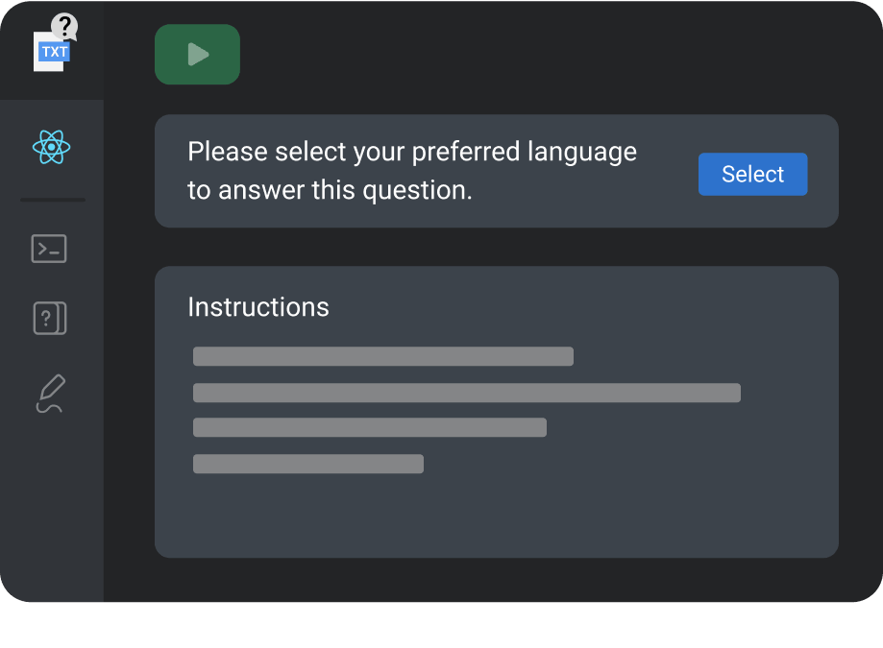Click empty space in the Instructions panel

point(625,499)
